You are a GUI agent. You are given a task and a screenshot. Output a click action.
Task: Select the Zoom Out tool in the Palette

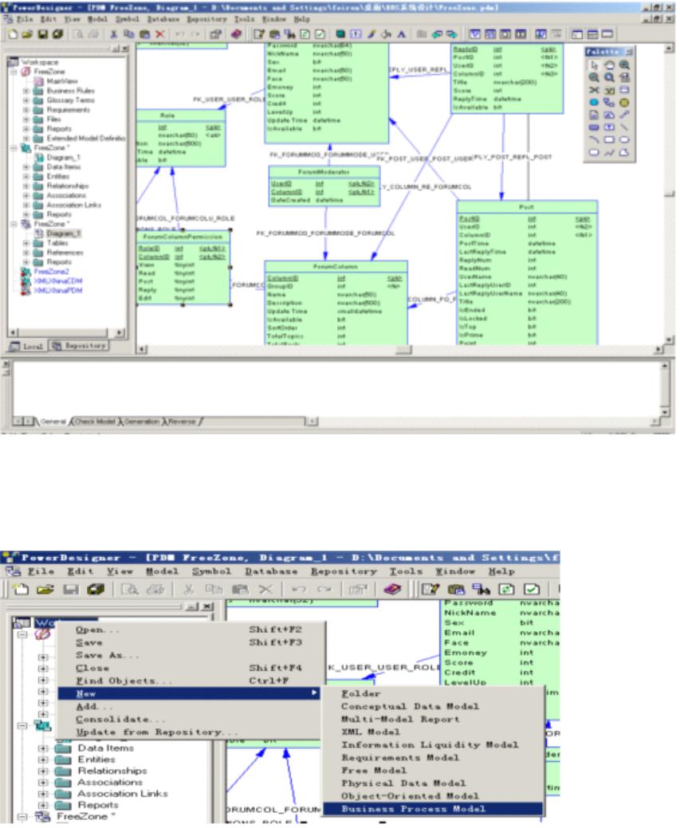(x=595, y=77)
